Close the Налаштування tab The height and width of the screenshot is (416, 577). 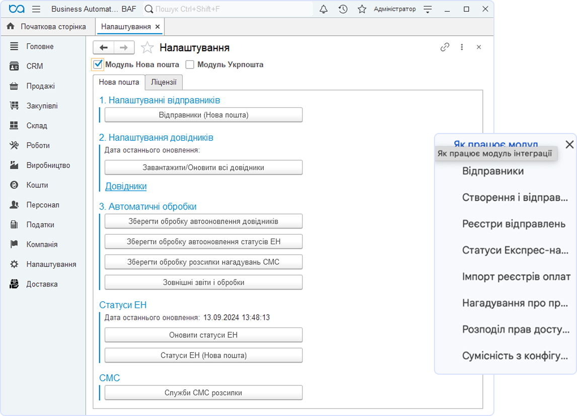tap(158, 27)
